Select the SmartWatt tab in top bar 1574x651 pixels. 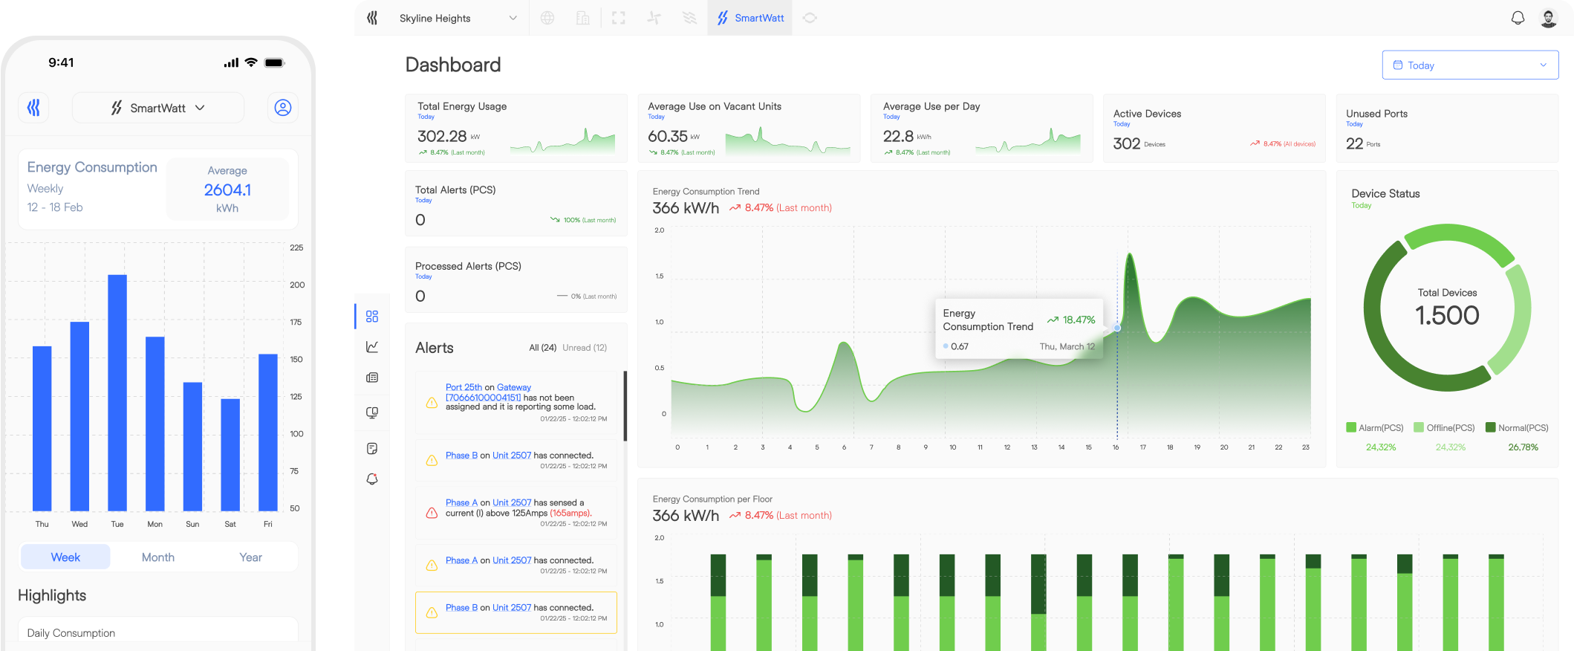[x=750, y=18]
